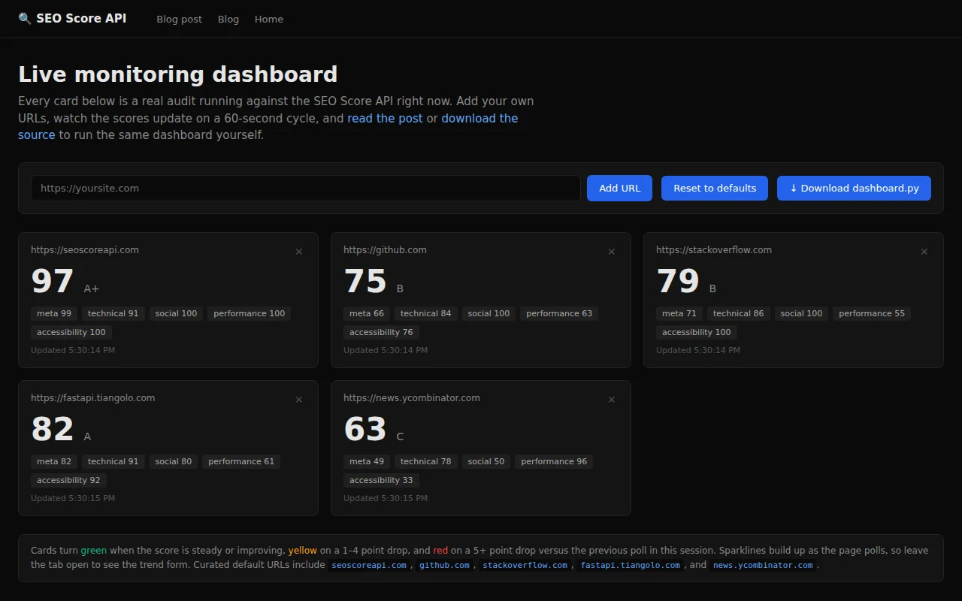Focus the https://yoursite.com URL input

click(305, 189)
